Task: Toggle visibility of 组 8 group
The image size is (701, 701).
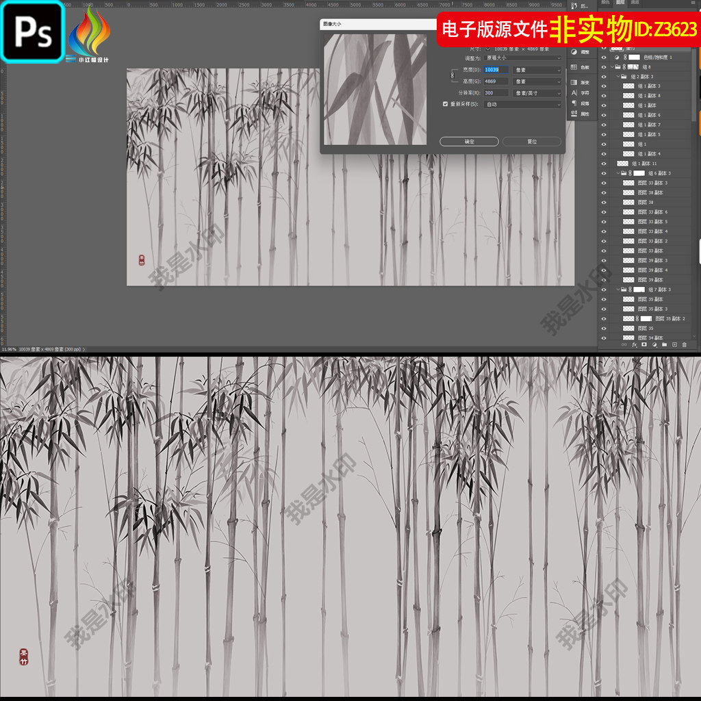Action: [604, 67]
